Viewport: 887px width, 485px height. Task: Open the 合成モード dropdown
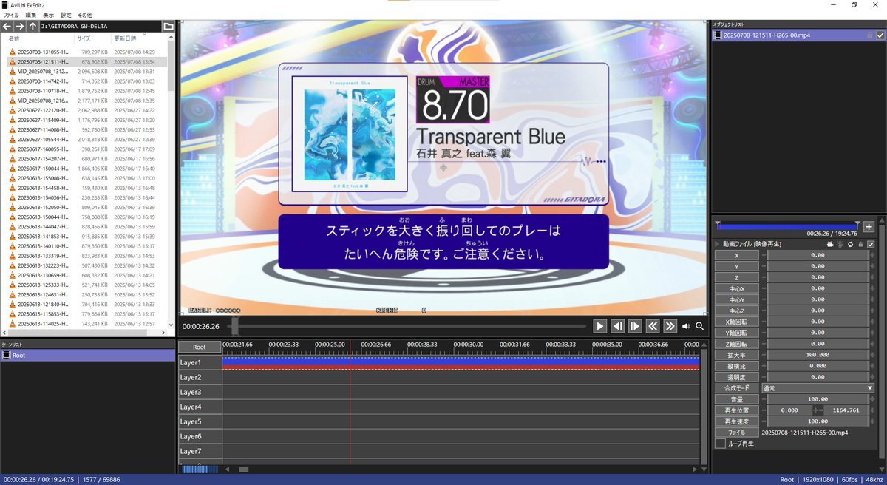pyautogui.click(x=818, y=388)
